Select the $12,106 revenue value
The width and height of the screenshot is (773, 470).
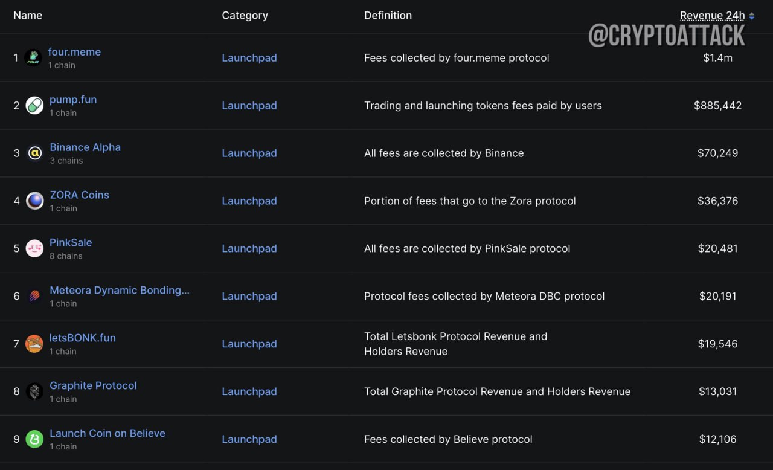(718, 440)
